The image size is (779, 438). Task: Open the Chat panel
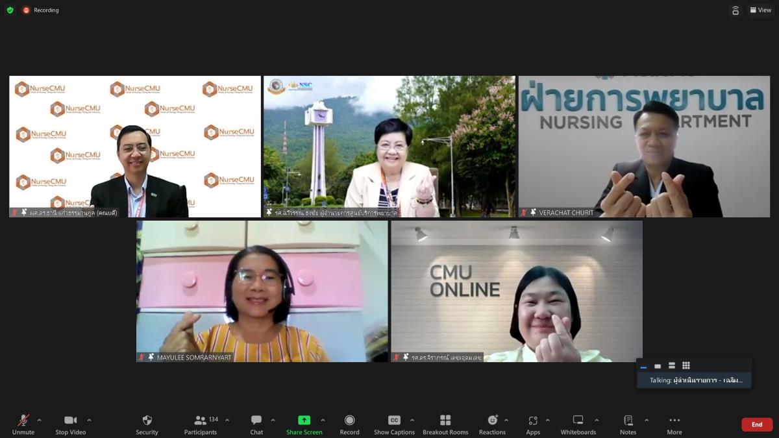[x=256, y=424]
